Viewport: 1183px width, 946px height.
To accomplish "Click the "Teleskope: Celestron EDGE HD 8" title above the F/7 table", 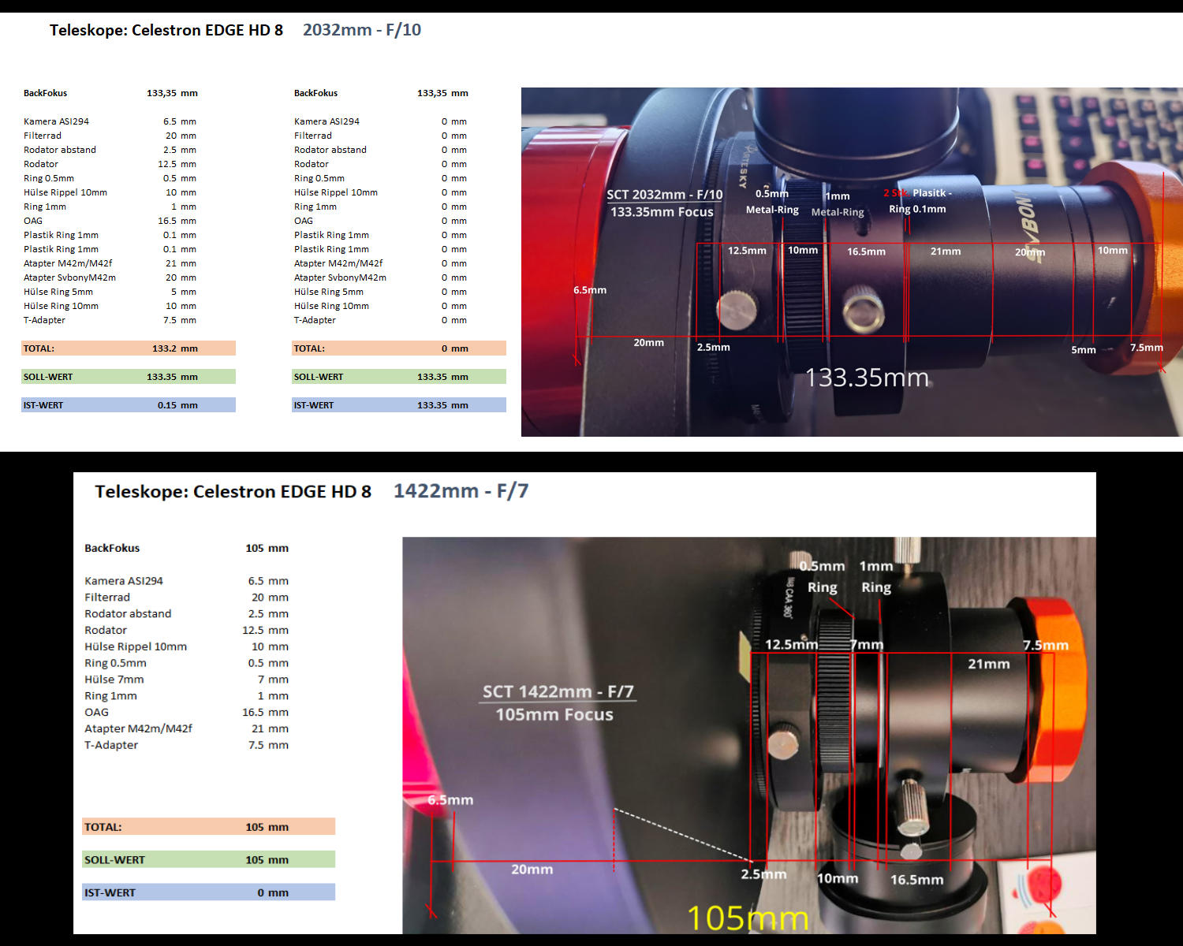I will [233, 491].
